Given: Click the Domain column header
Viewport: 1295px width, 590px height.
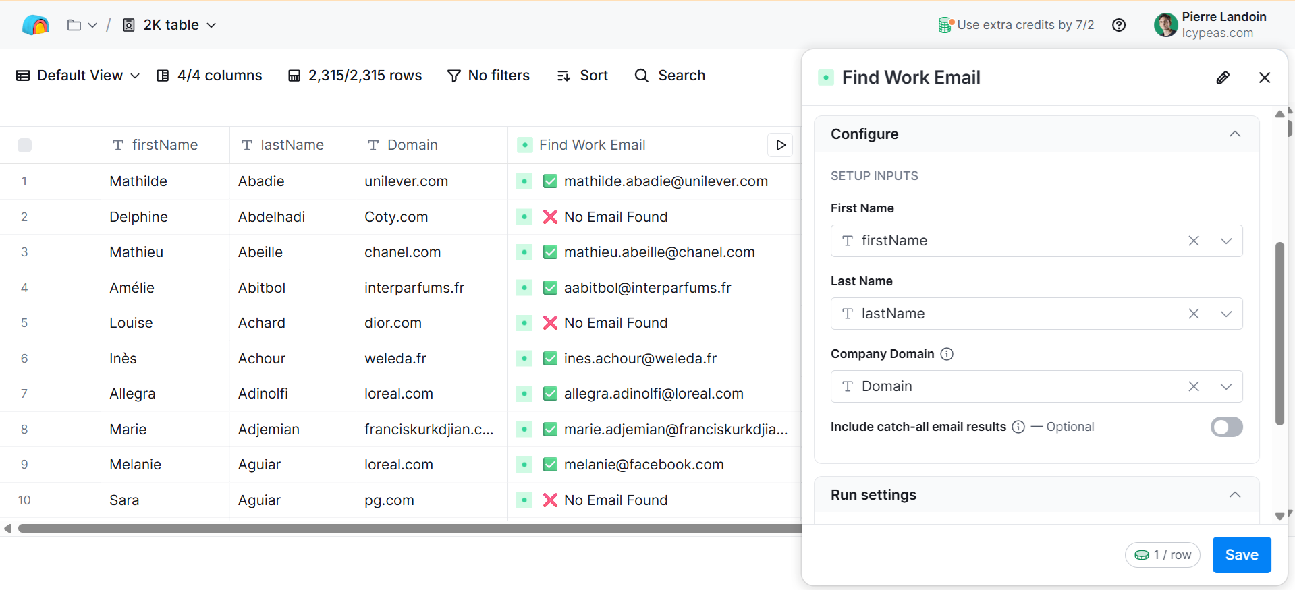Looking at the screenshot, I should 432,145.
